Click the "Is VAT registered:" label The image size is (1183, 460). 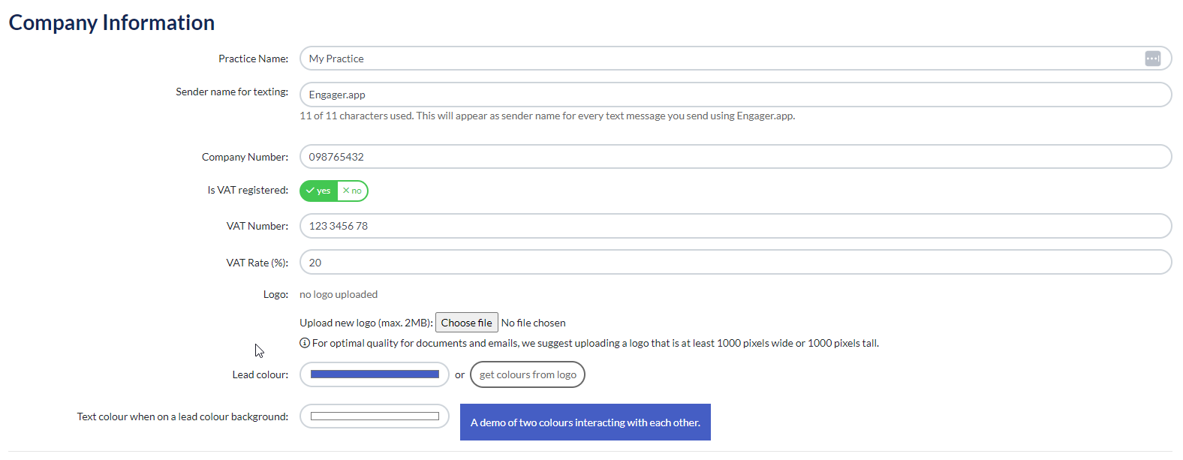coord(248,190)
